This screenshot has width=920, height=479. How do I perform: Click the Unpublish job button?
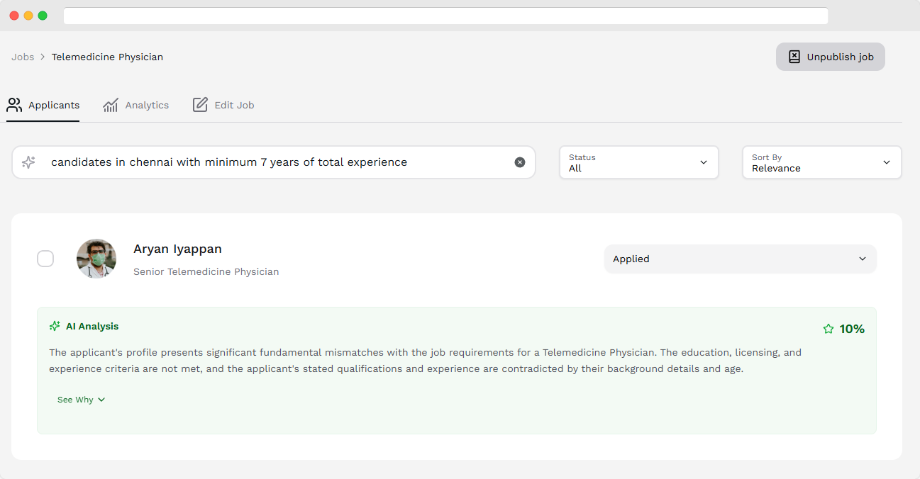pos(830,57)
